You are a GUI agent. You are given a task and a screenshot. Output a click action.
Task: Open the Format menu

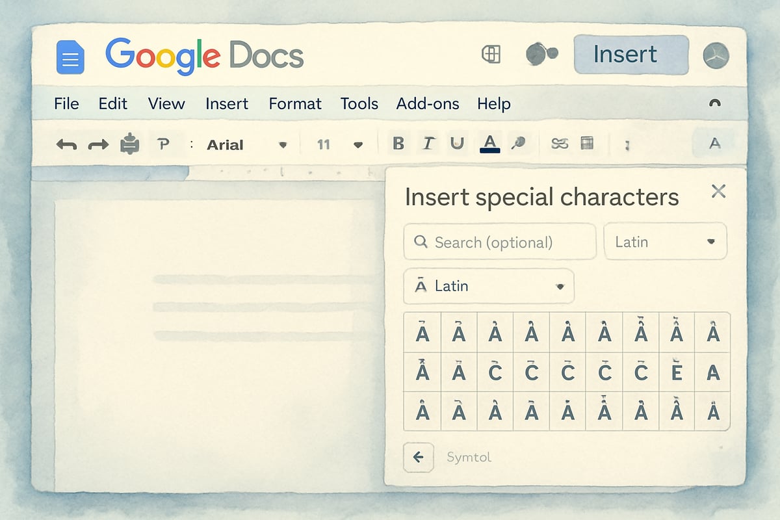295,104
